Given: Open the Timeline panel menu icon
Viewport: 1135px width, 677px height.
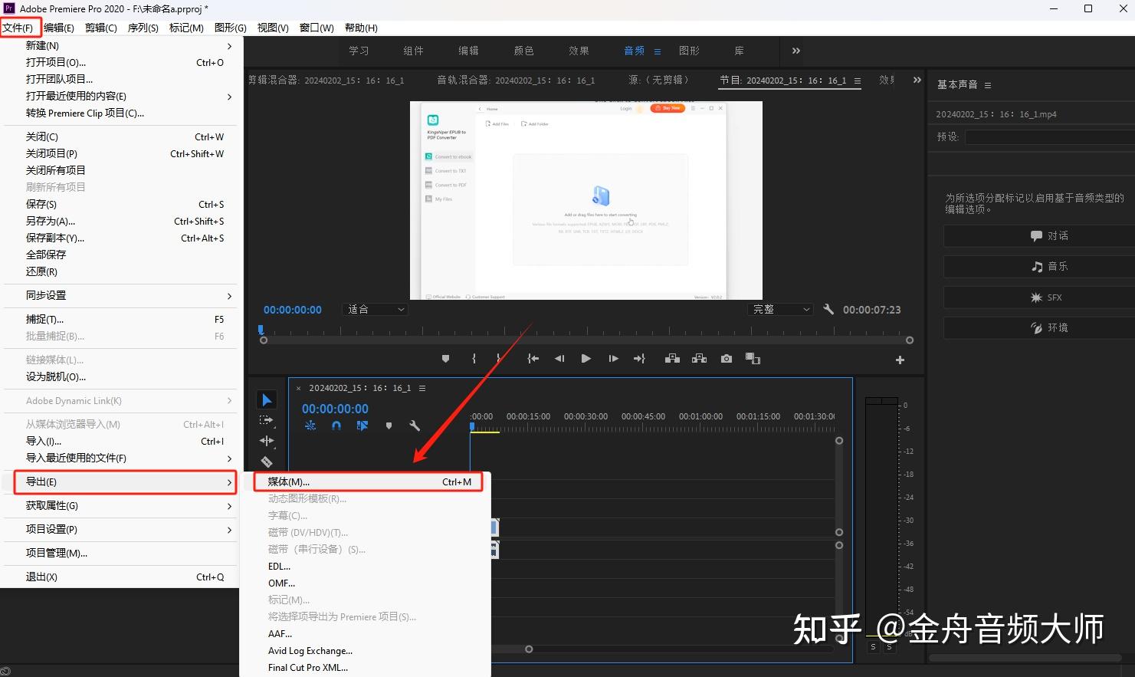Looking at the screenshot, I should tap(422, 388).
